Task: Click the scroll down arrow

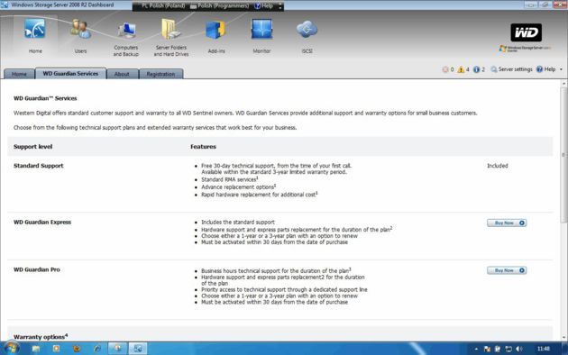Action: [x=563, y=338]
